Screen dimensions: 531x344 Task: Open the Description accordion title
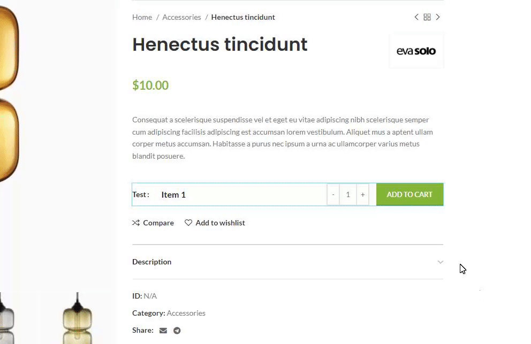(x=152, y=262)
